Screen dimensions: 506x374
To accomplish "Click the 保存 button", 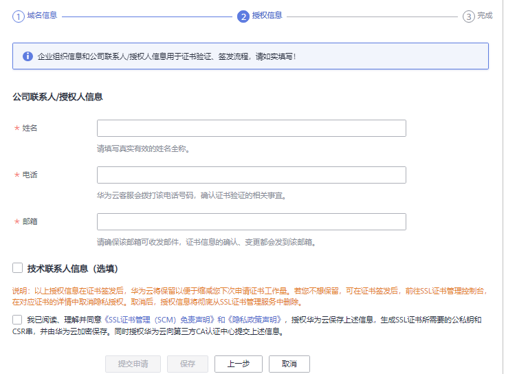I will [x=188, y=364].
